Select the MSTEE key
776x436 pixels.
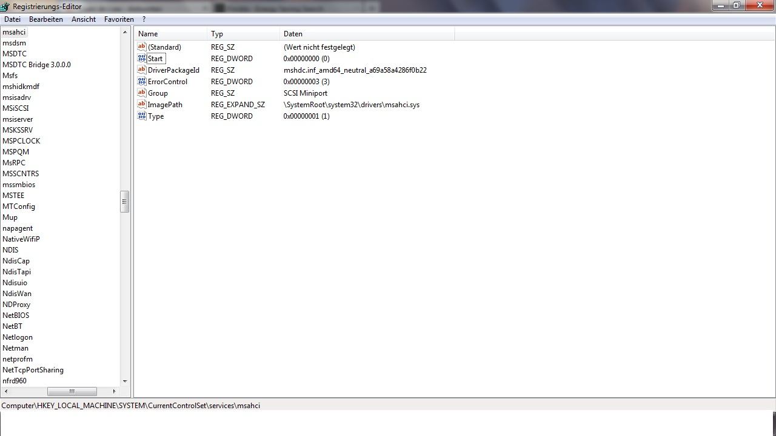tap(13, 196)
